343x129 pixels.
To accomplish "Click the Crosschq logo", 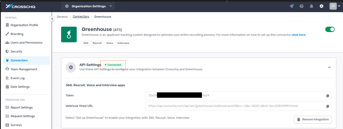I will (x=20, y=6).
